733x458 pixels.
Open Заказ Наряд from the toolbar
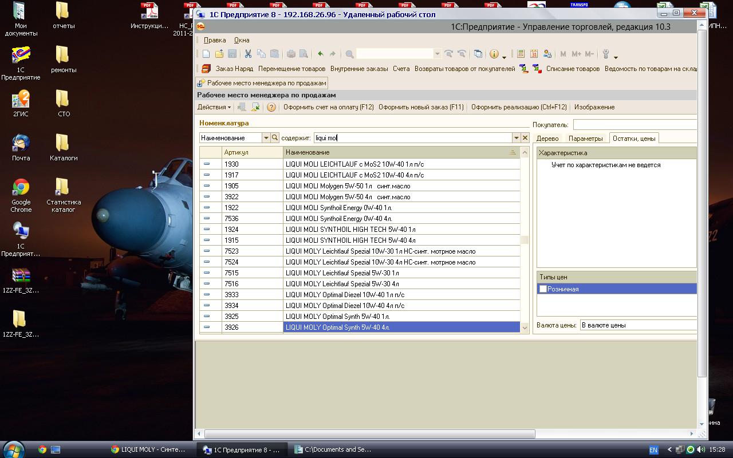234,69
